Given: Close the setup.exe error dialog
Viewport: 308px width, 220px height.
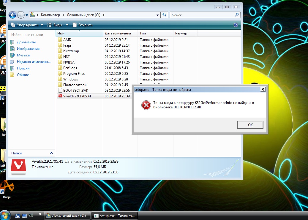Looking at the screenshot, I should click(x=263, y=90).
